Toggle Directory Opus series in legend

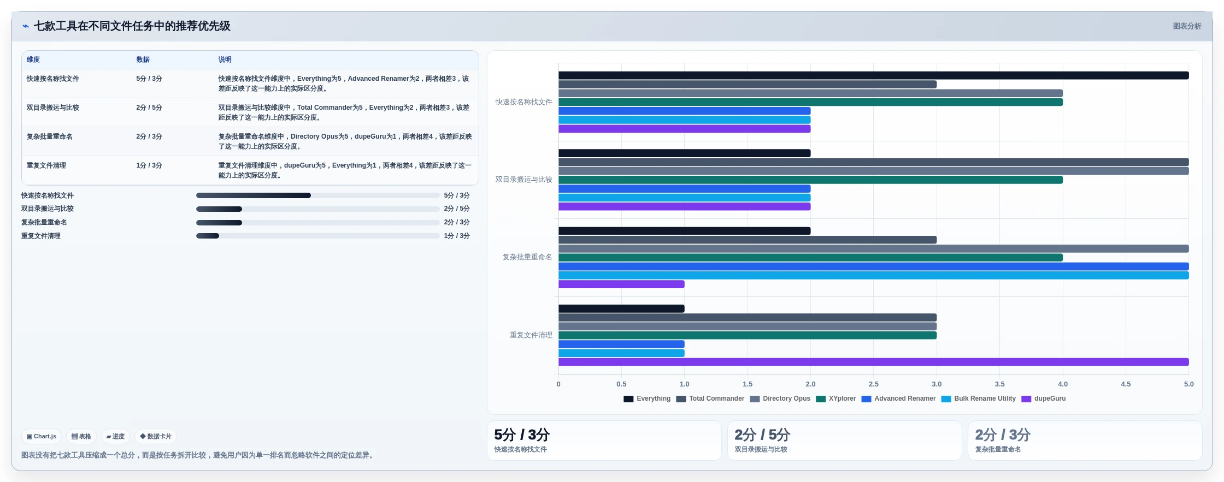click(780, 398)
